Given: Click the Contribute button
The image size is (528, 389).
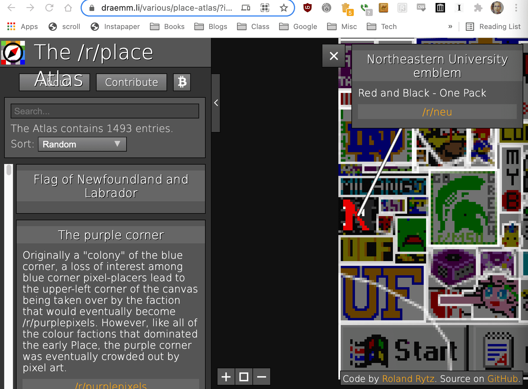Looking at the screenshot, I should coord(131,82).
